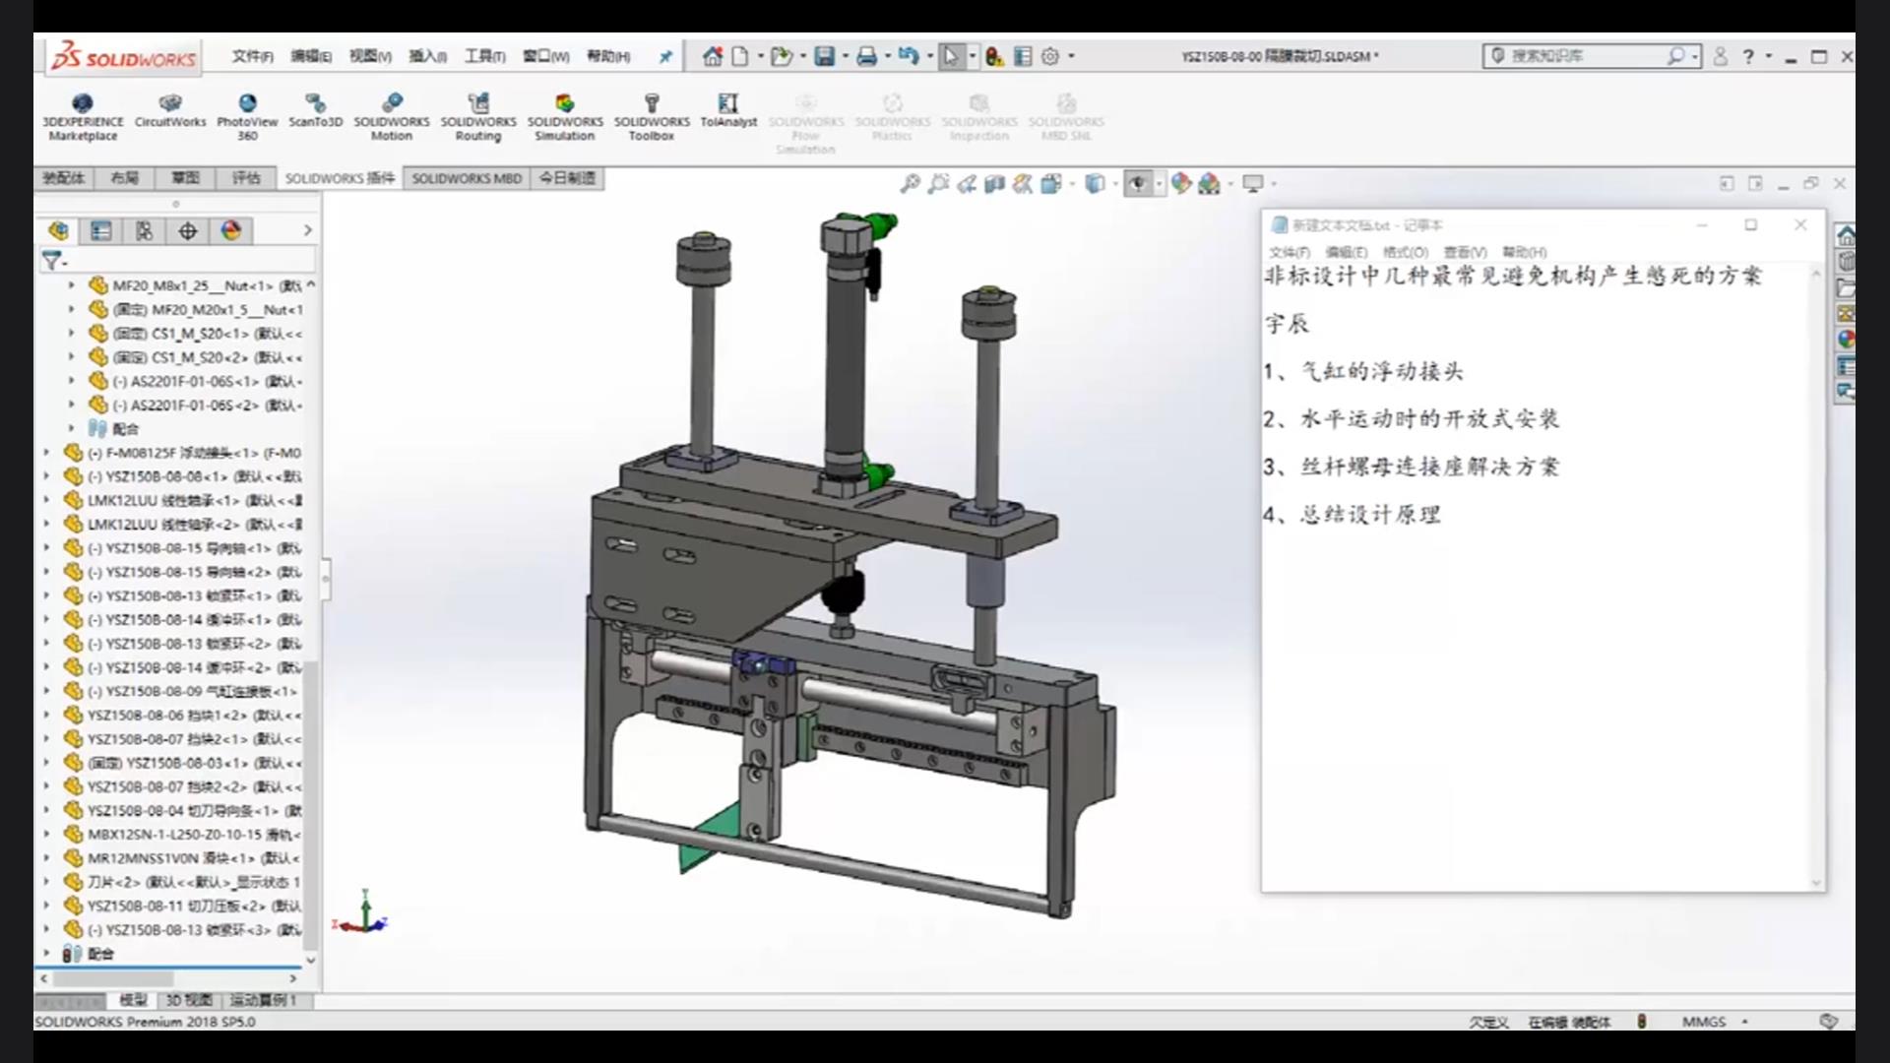The width and height of the screenshot is (1890, 1063).
Task: Switch to 评估 command tab
Action: [246, 178]
